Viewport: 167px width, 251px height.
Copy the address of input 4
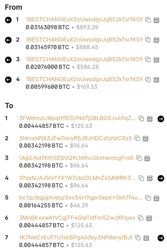coord(148,80)
